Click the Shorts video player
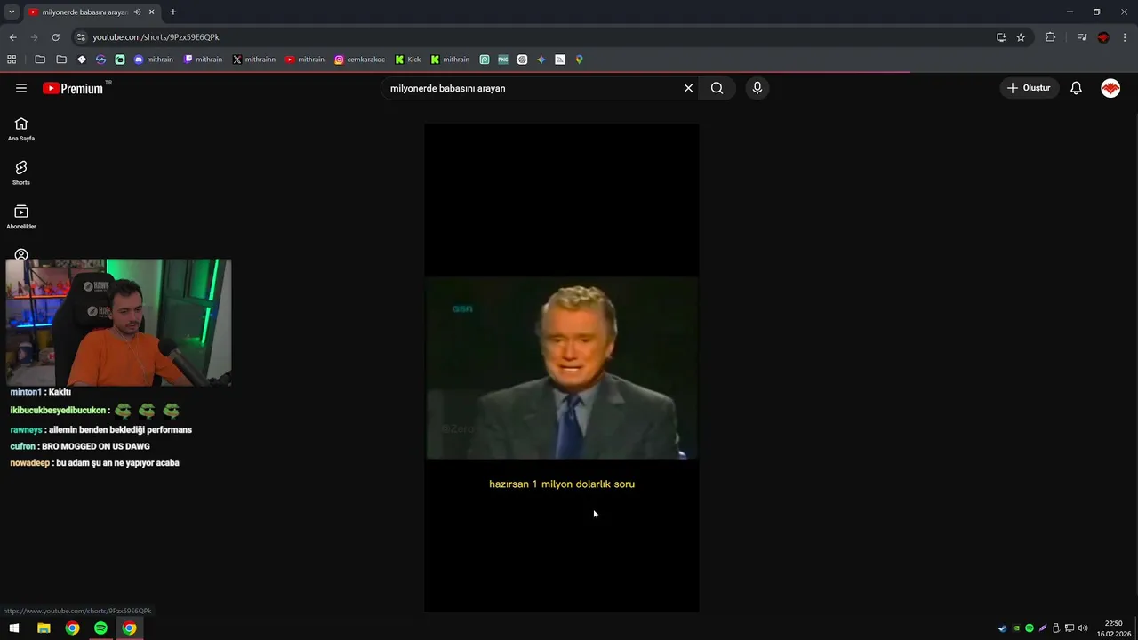Viewport: 1138px width, 640px height. pos(562,367)
